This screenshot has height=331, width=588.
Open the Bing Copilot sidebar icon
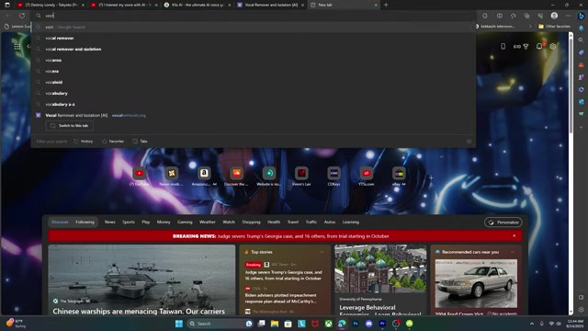coord(581,16)
